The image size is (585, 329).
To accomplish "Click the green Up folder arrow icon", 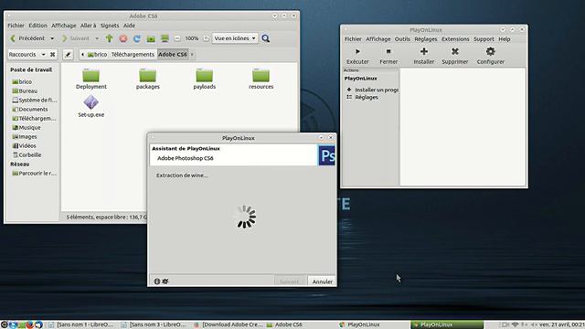I will coord(109,38).
